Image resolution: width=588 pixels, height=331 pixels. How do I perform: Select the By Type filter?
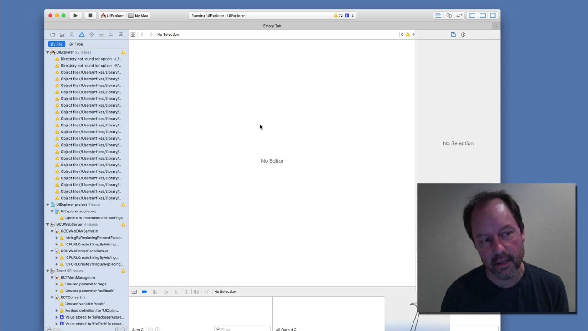tap(76, 44)
